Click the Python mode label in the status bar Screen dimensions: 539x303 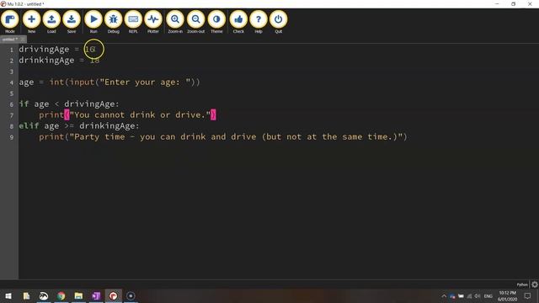(522, 284)
